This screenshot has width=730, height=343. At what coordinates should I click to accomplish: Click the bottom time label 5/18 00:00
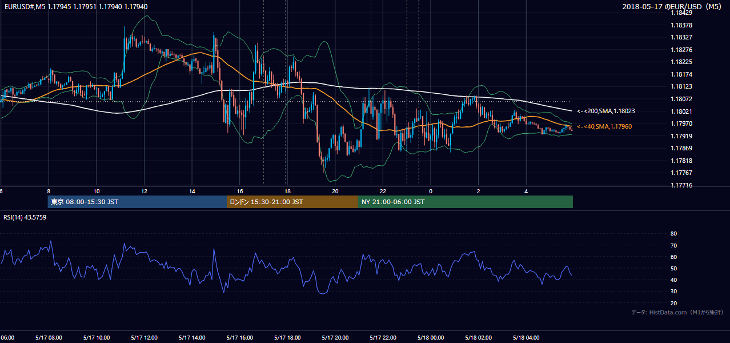[x=431, y=337]
